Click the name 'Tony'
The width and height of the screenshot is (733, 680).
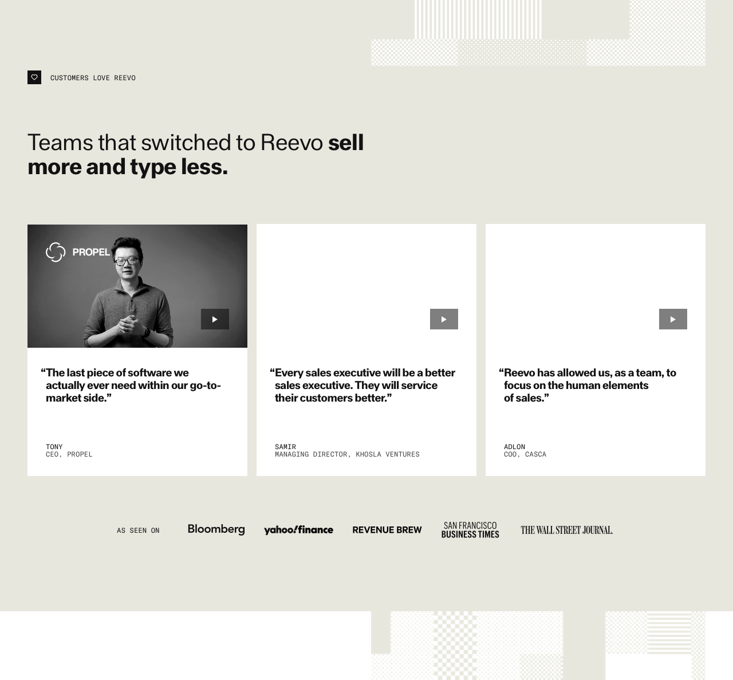(54, 447)
